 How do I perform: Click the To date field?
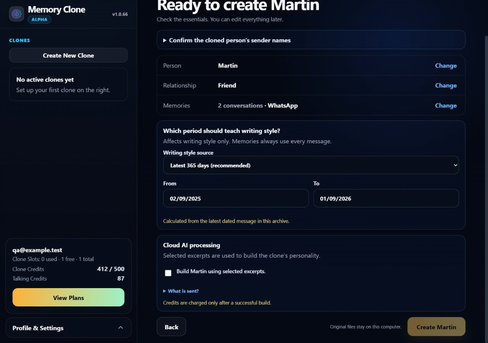(x=386, y=198)
